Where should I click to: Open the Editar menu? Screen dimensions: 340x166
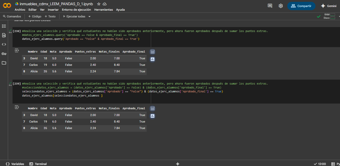tap(33, 10)
